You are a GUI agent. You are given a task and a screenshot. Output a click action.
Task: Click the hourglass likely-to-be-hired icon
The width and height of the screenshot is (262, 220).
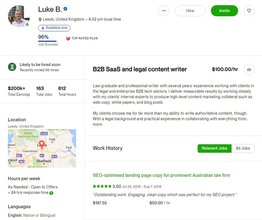[12, 67]
